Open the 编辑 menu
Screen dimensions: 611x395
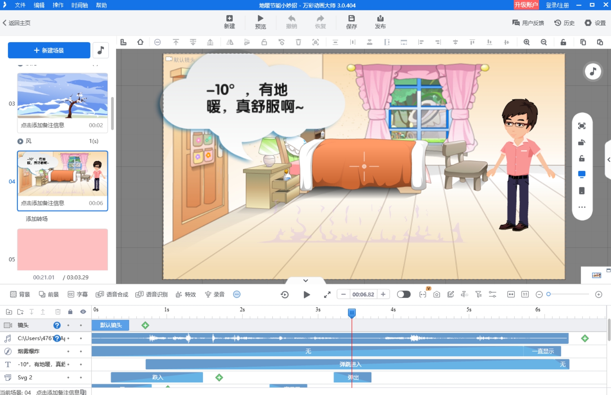coord(39,5)
